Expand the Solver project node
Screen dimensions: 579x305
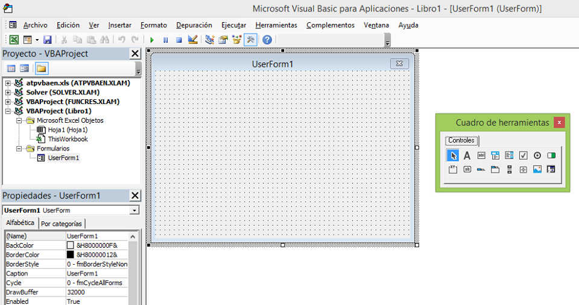(x=8, y=93)
